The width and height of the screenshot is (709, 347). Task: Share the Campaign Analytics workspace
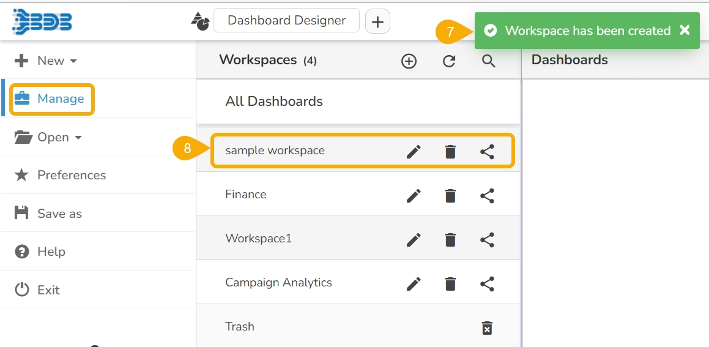[487, 283]
